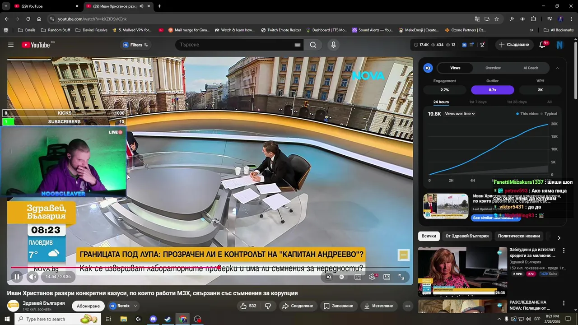The height and width of the screenshot is (325, 578).
Task: Select 1st 7 days range
Action: click(478, 102)
